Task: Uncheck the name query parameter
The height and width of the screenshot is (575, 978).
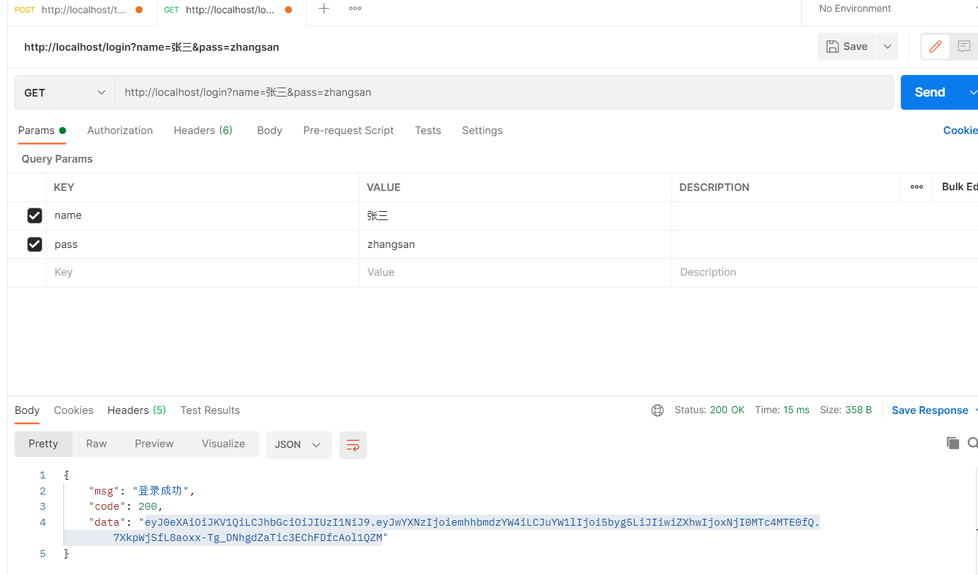Action: coord(35,215)
